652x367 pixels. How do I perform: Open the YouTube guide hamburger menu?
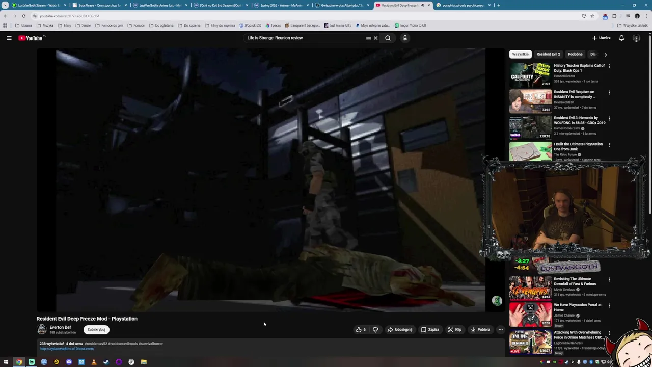pyautogui.click(x=9, y=38)
